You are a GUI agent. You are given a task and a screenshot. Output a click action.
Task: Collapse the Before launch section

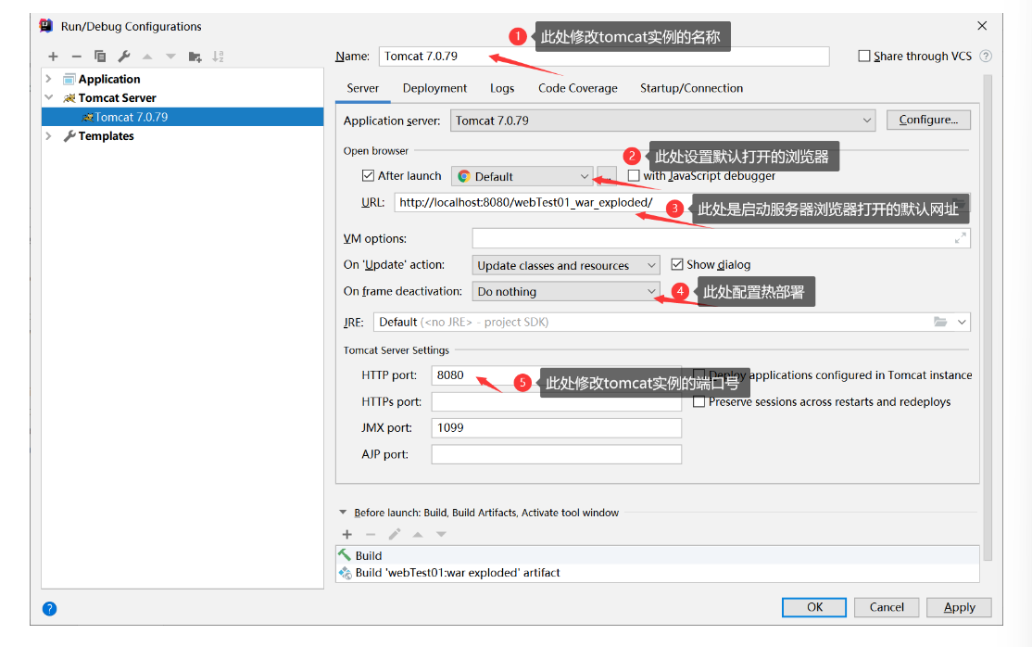pos(343,512)
